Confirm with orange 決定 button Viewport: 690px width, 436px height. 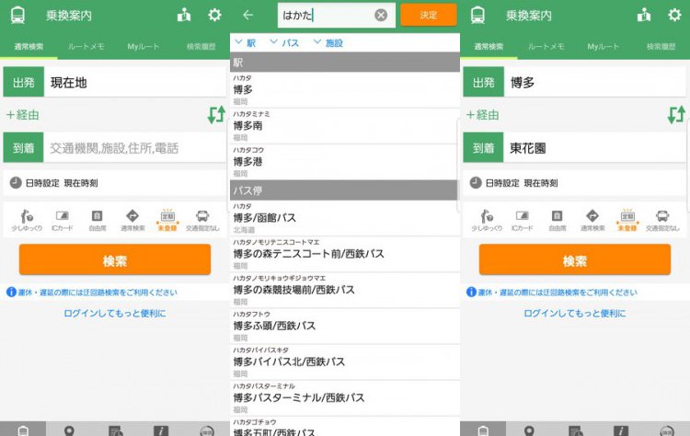429,15
